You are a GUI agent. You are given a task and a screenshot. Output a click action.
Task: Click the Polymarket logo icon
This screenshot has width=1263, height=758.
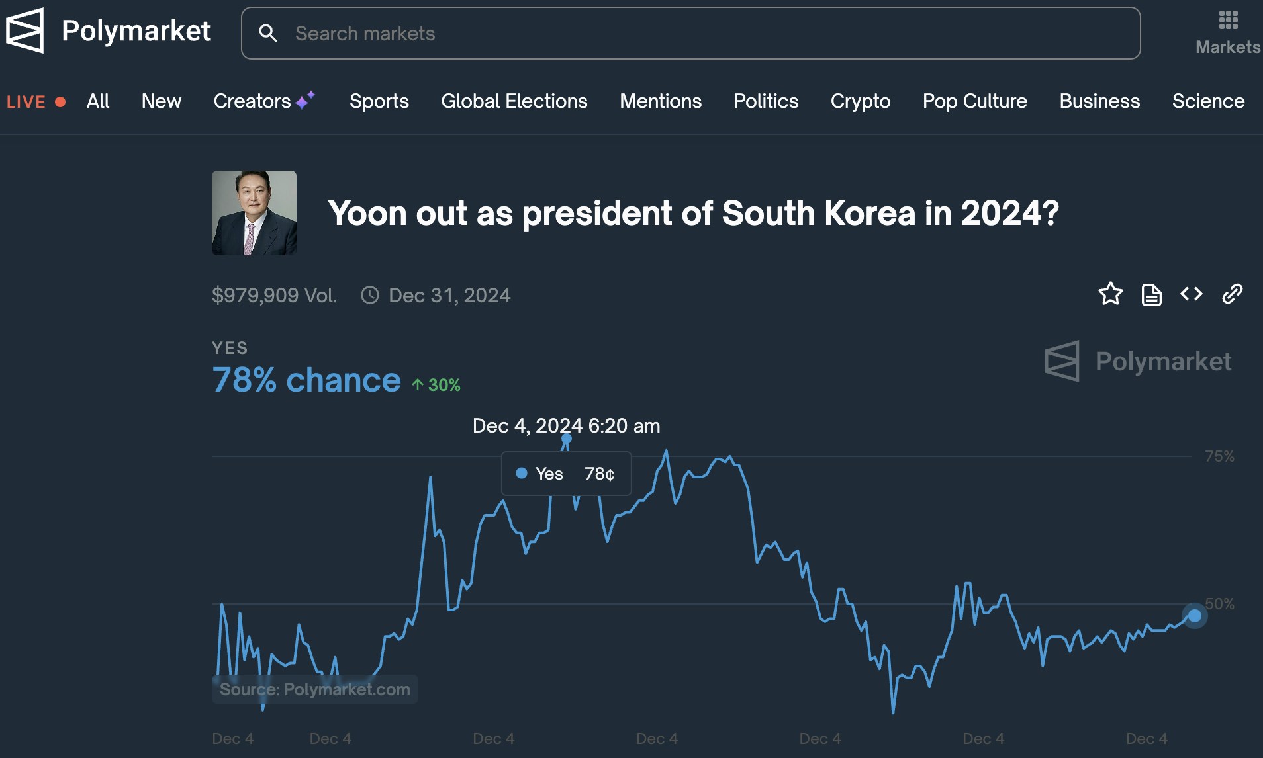point(24,30)
